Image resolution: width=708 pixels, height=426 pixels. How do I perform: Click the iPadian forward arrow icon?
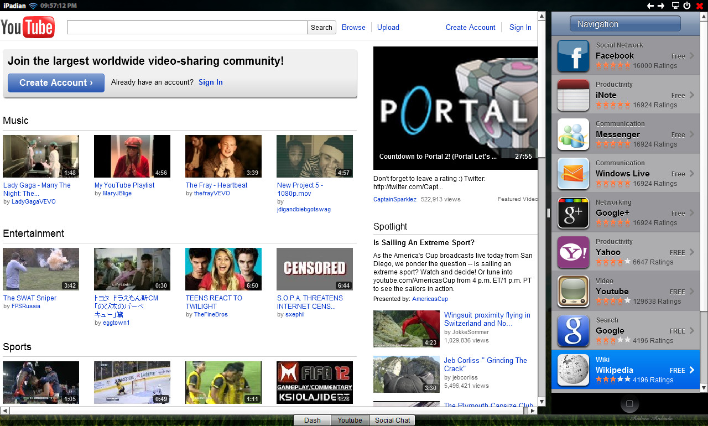661,6
